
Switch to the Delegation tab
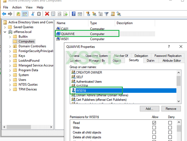141,56
